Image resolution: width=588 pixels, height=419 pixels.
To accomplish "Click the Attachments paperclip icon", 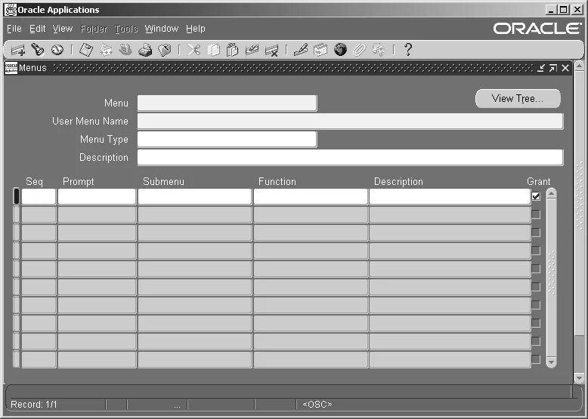I will [359, 49].
